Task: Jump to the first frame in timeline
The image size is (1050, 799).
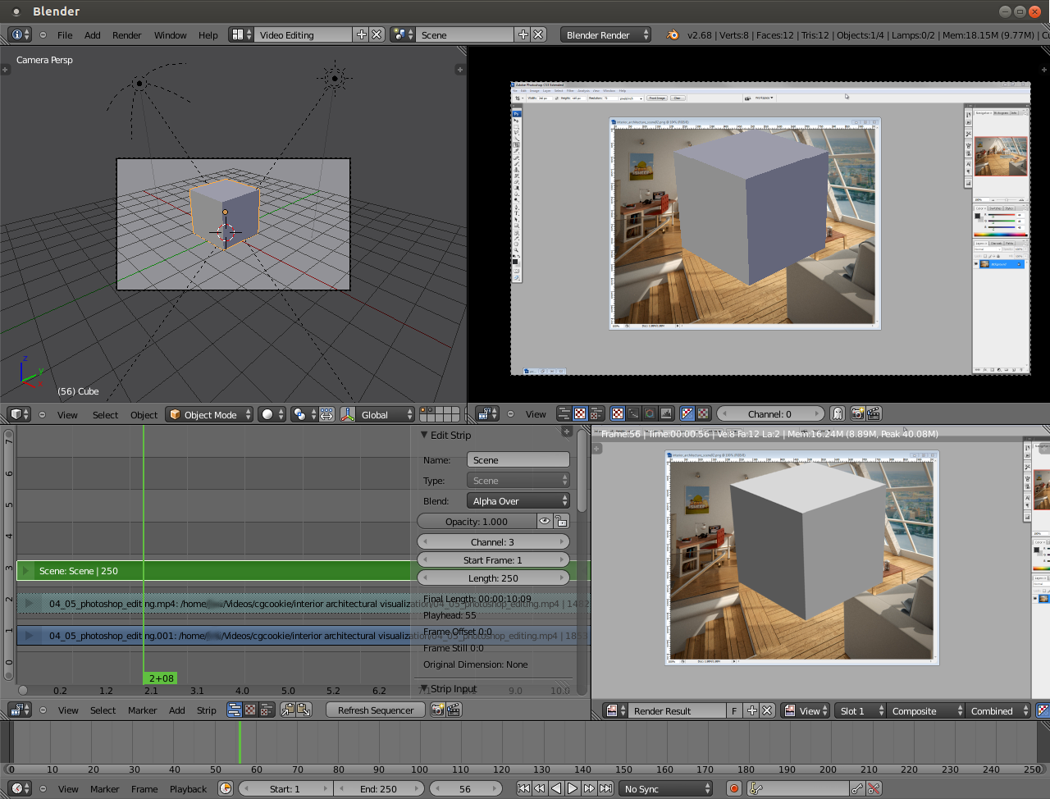Action: pos(523,788)
